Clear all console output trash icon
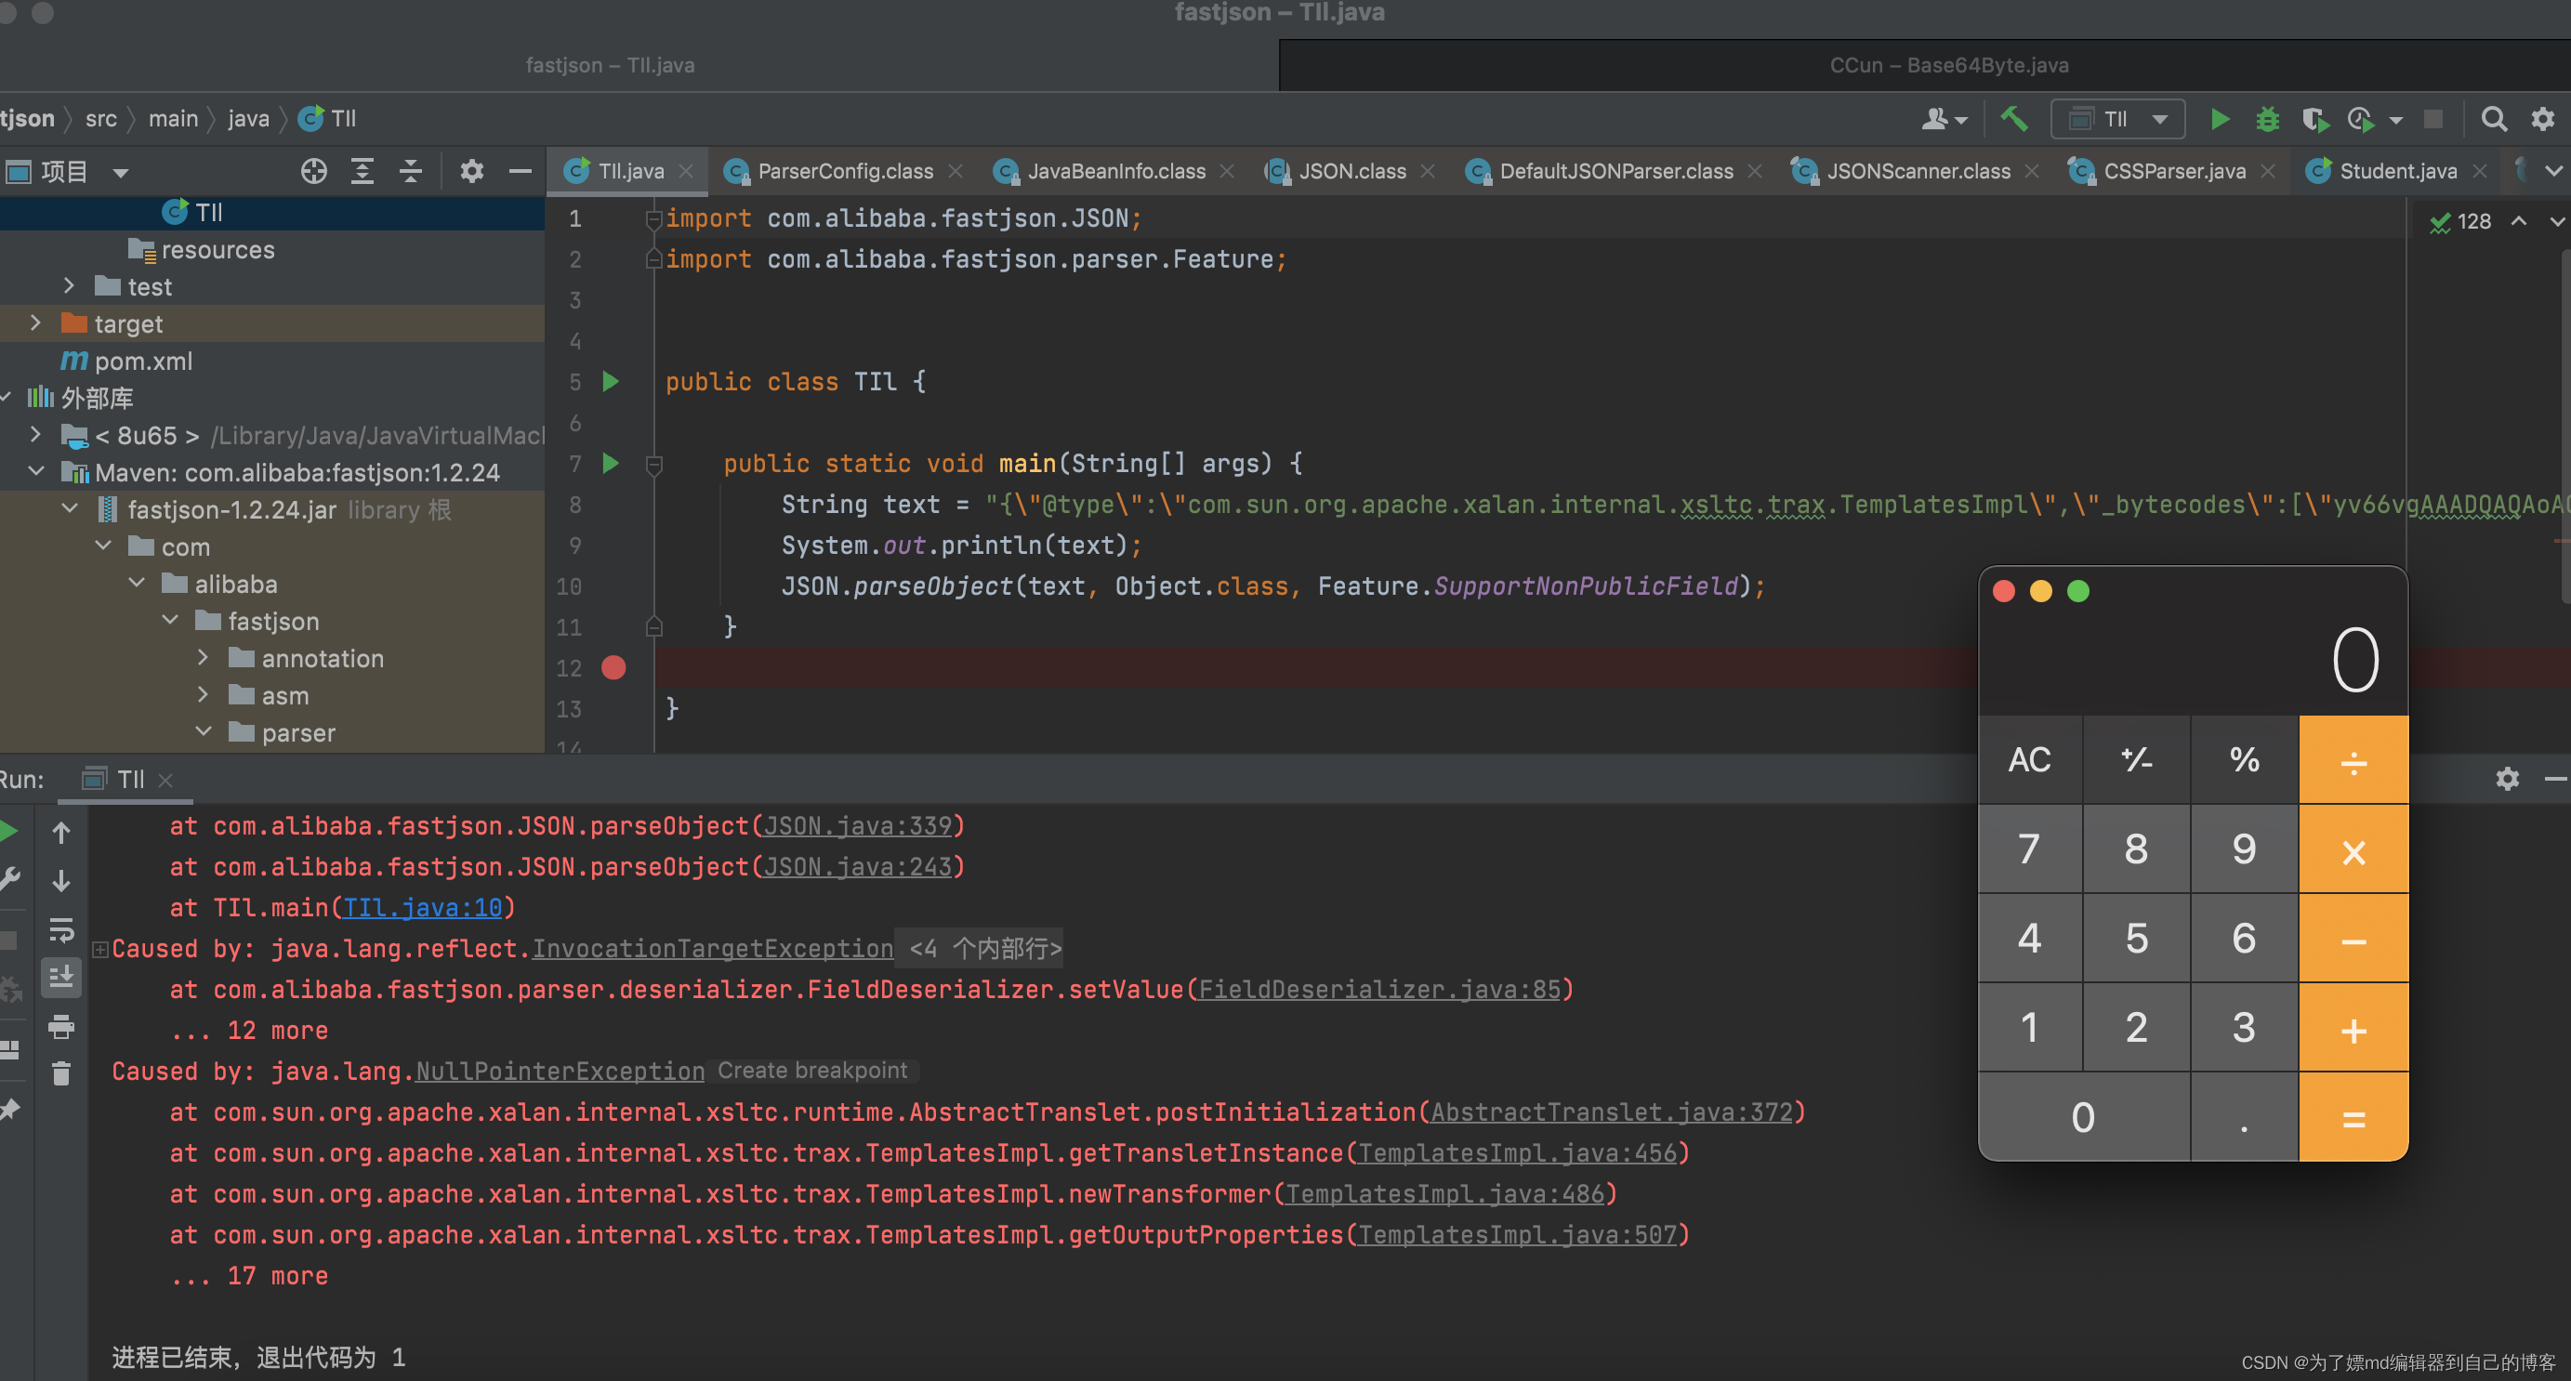Image resolution: width=2571 pixels, height=1381 pixels. pyautogui.click(x=60, y=1072)
